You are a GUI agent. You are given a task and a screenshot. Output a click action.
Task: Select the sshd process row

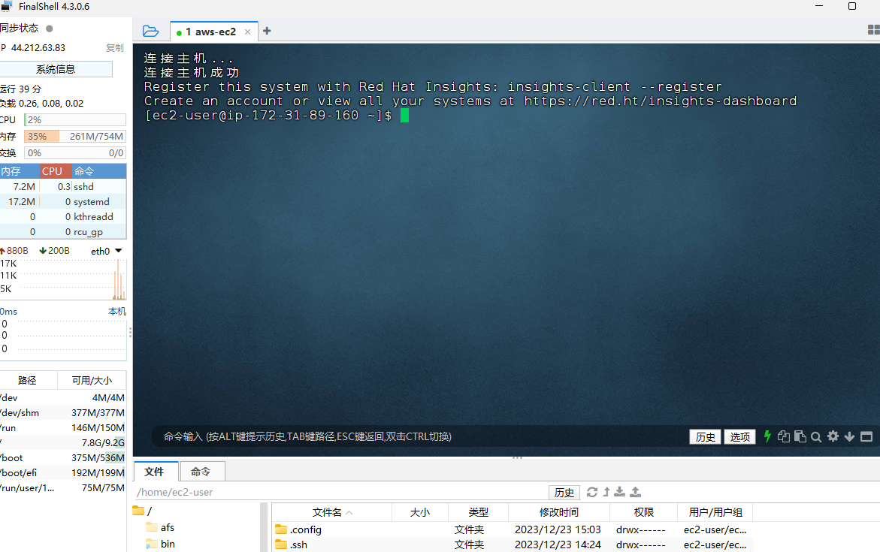63,186
